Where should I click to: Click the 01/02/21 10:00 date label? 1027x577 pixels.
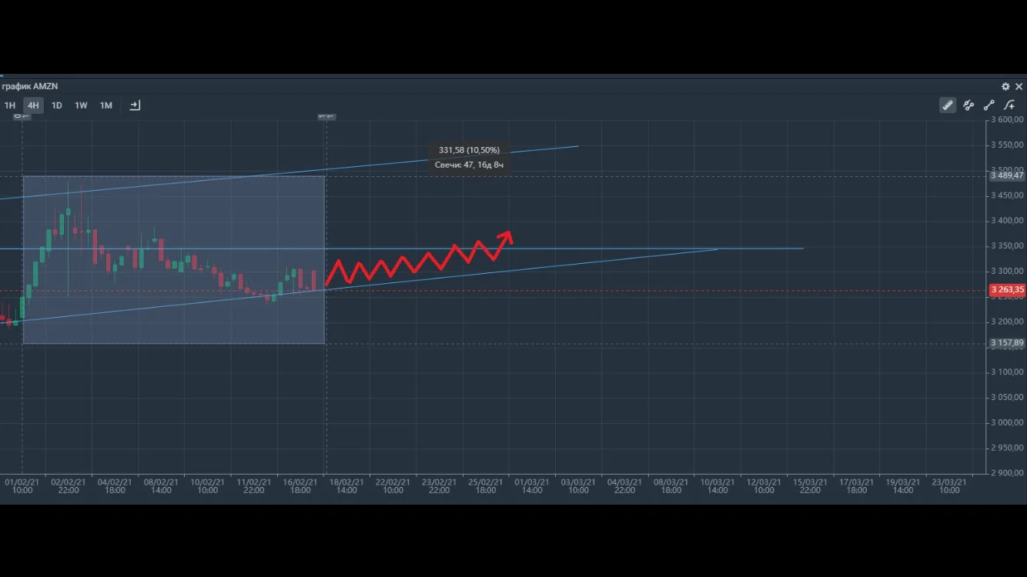coord(22,486)
